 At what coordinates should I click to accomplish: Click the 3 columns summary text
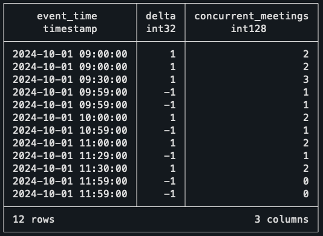click(x=282, y=220)
